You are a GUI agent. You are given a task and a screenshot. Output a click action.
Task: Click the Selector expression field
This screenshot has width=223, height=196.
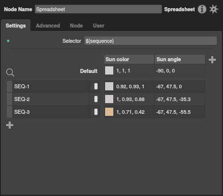click(151, 41)
